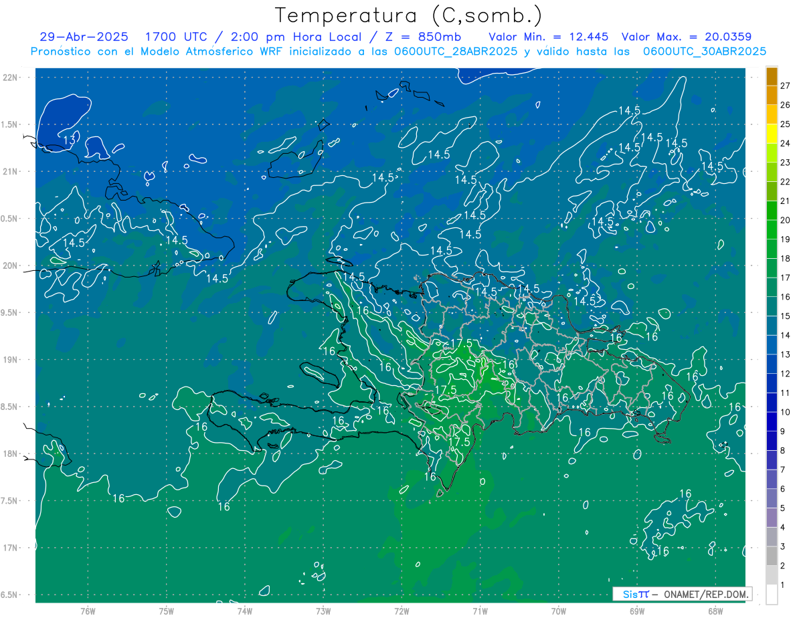This screenshot has width=803, height=620.
Task: Click the '68W' longitude axis label
Action: [715, 611]
